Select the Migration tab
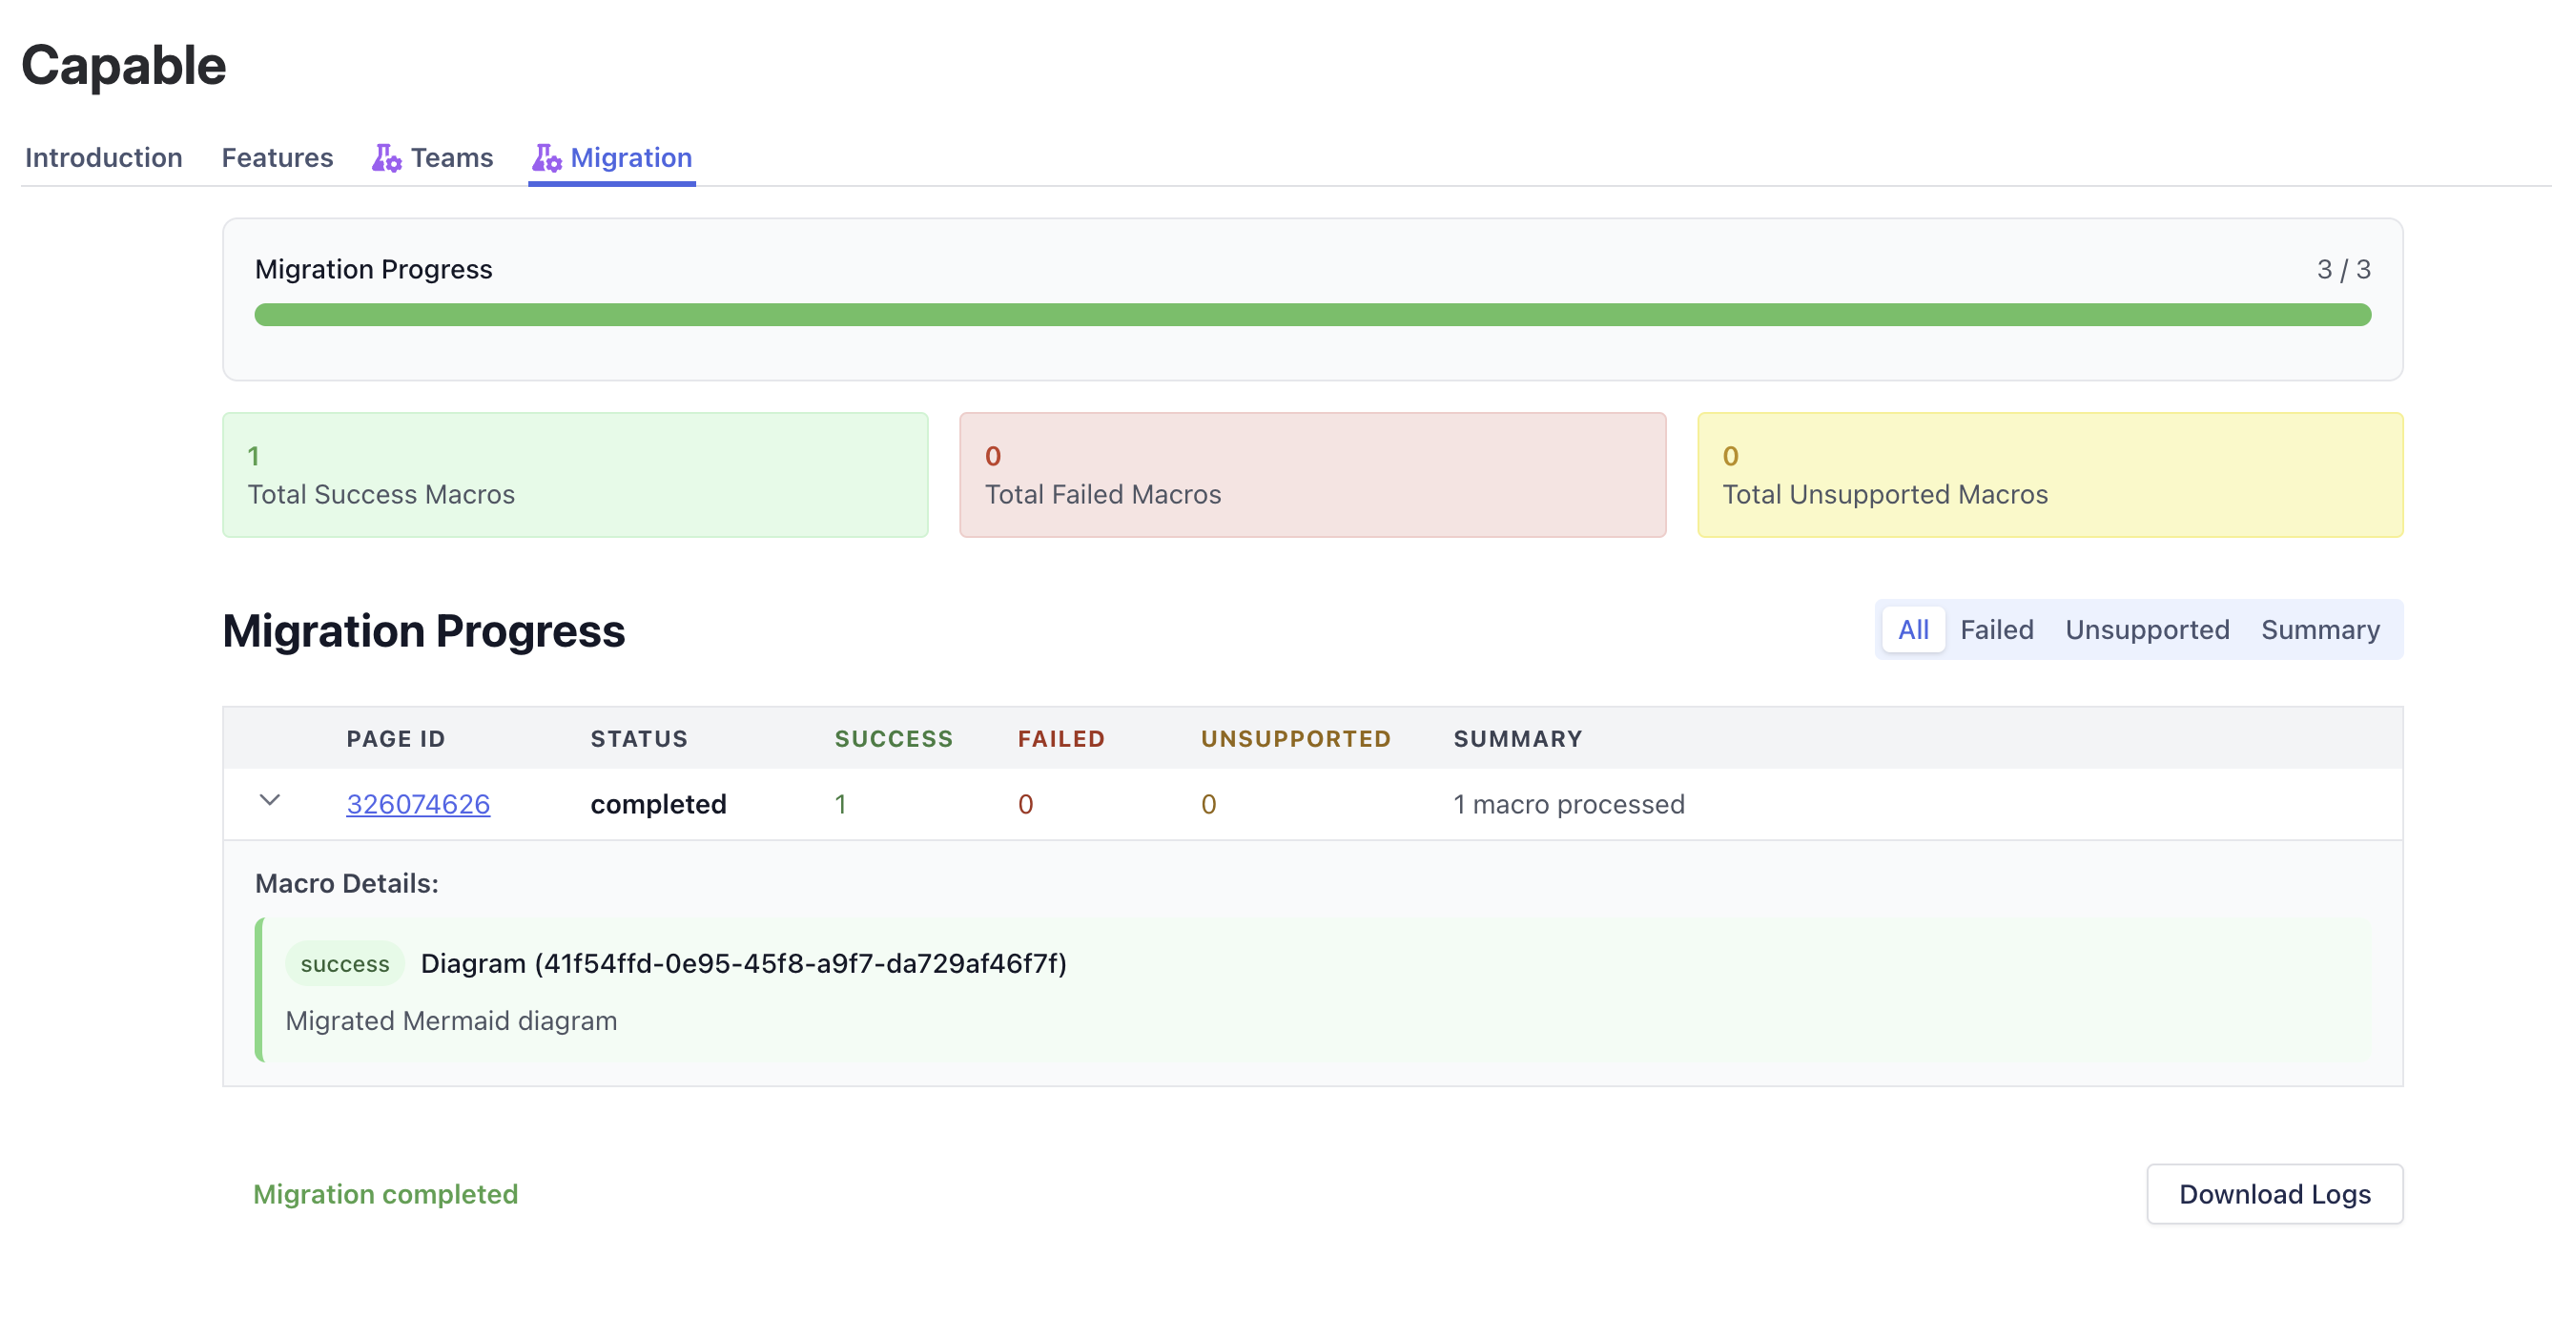 631,157
